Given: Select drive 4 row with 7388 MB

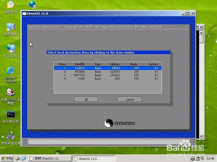Looking at the screenshot, I should 108,79.
